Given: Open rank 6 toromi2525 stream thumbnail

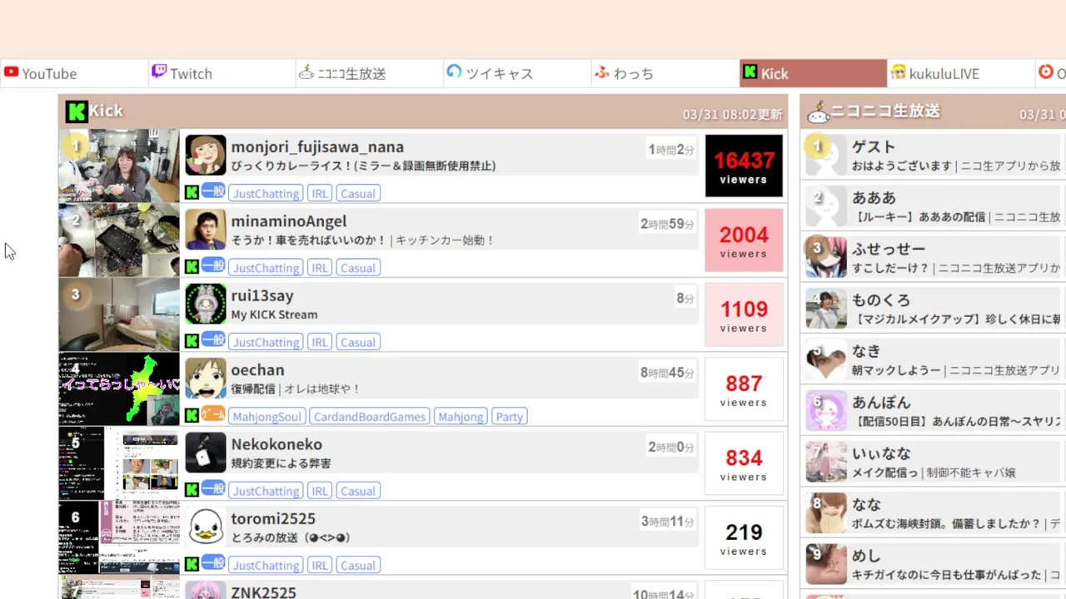Looking at the screenshot, I should (119, 537).
